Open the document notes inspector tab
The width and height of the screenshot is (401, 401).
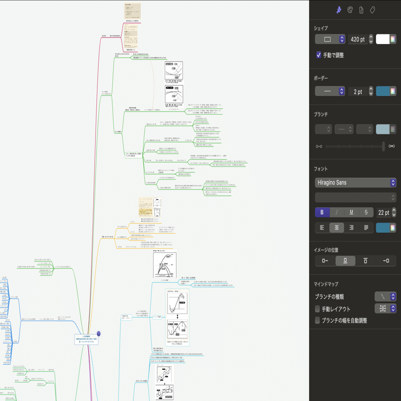(361, 10)
